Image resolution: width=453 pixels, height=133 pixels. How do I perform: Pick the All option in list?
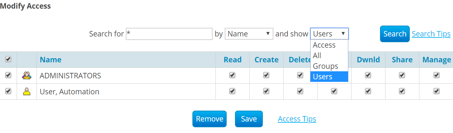pyautogui.click(x=317, y=56)
